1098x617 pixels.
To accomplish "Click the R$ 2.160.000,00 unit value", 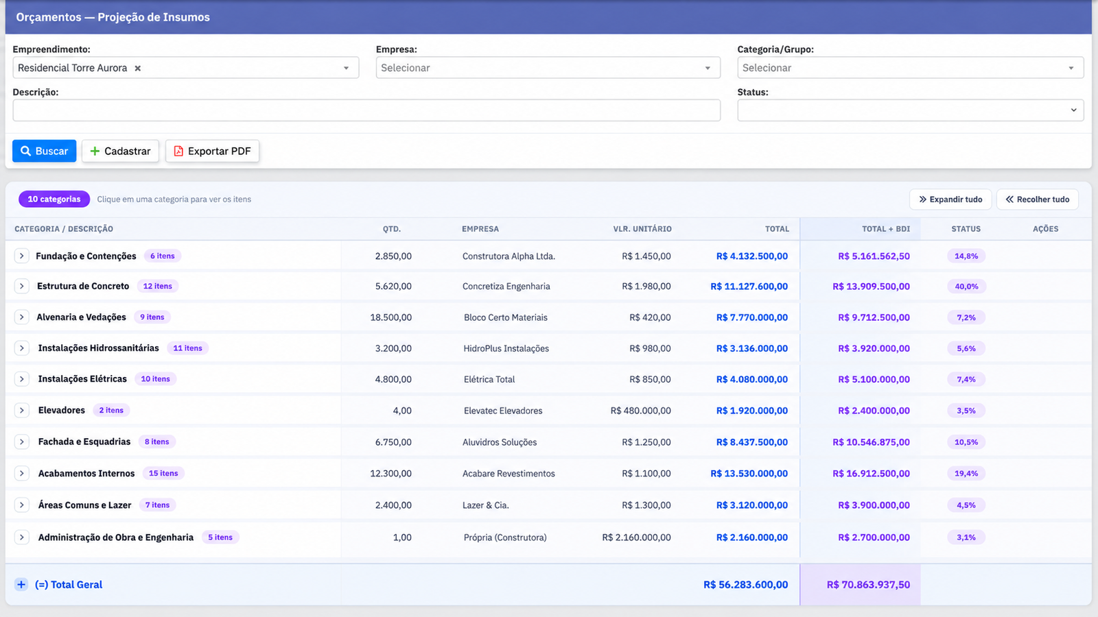I will tap(637, 537).
